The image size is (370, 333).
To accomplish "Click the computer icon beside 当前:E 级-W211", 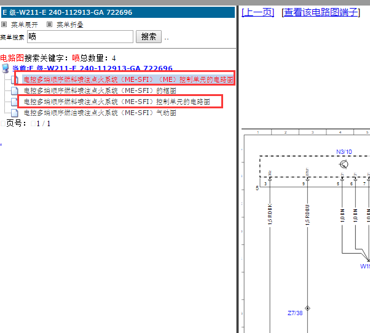I will (6, 68).
